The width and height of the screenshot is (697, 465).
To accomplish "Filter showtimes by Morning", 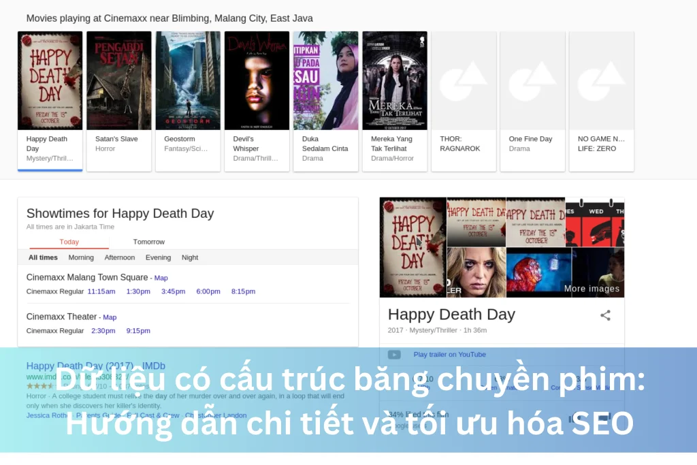I will (x=81, y=257).
